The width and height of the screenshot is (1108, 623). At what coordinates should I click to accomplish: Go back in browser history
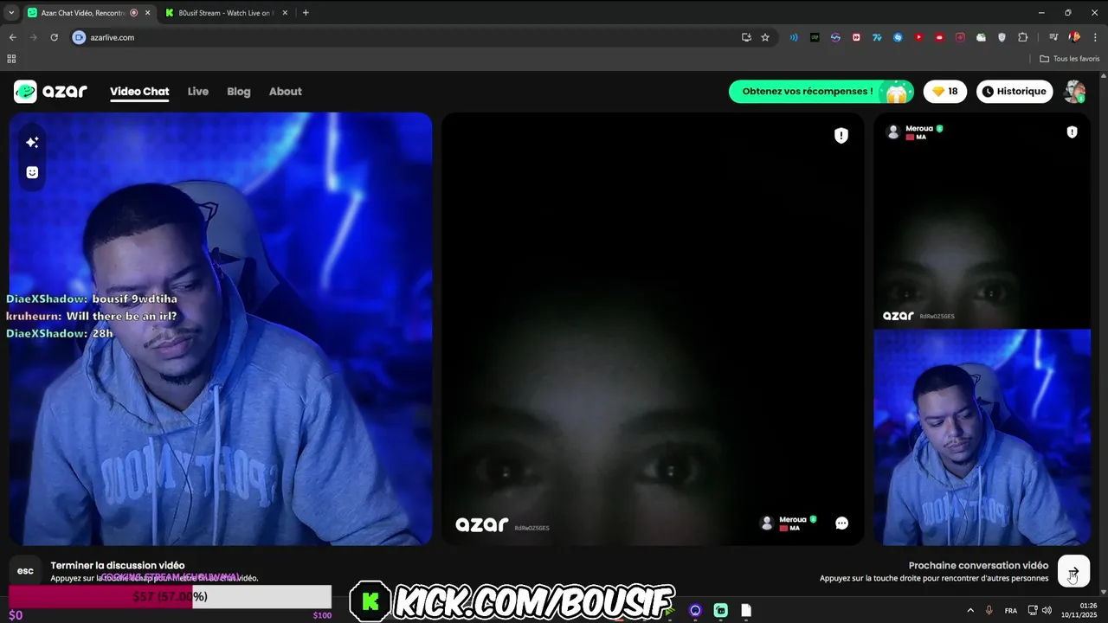tap(12, 37)
